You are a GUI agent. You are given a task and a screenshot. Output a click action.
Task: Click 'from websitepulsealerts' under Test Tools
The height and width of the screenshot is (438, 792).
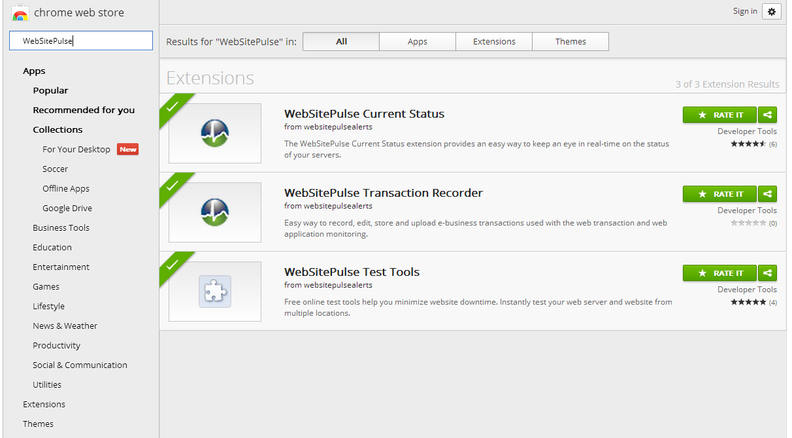click(328, 285)
